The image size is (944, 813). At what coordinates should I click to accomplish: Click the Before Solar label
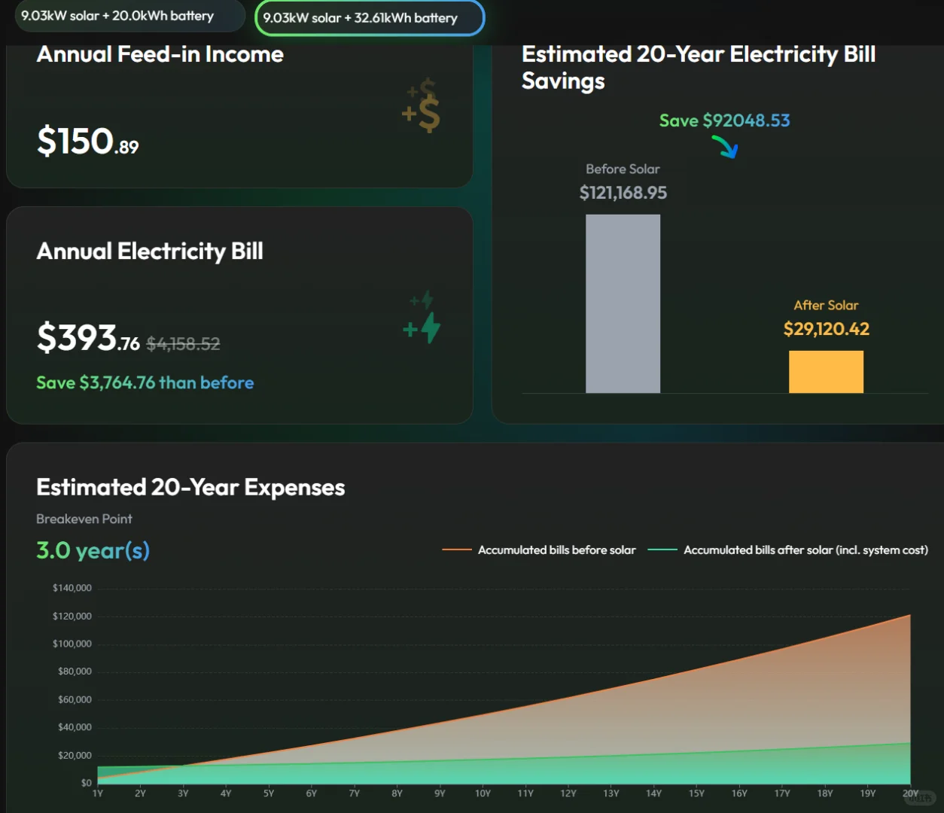tap(623, 169)
